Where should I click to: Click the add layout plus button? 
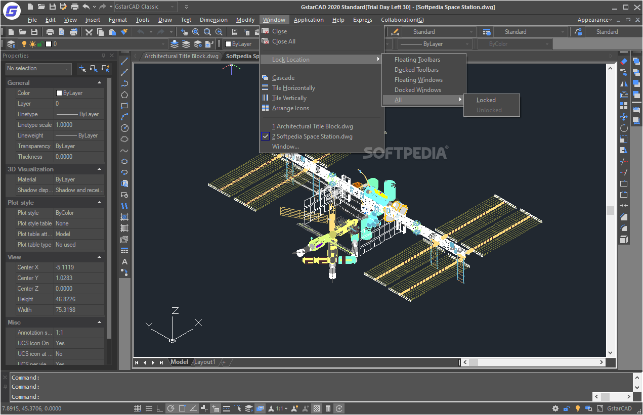tap(224, 362)
